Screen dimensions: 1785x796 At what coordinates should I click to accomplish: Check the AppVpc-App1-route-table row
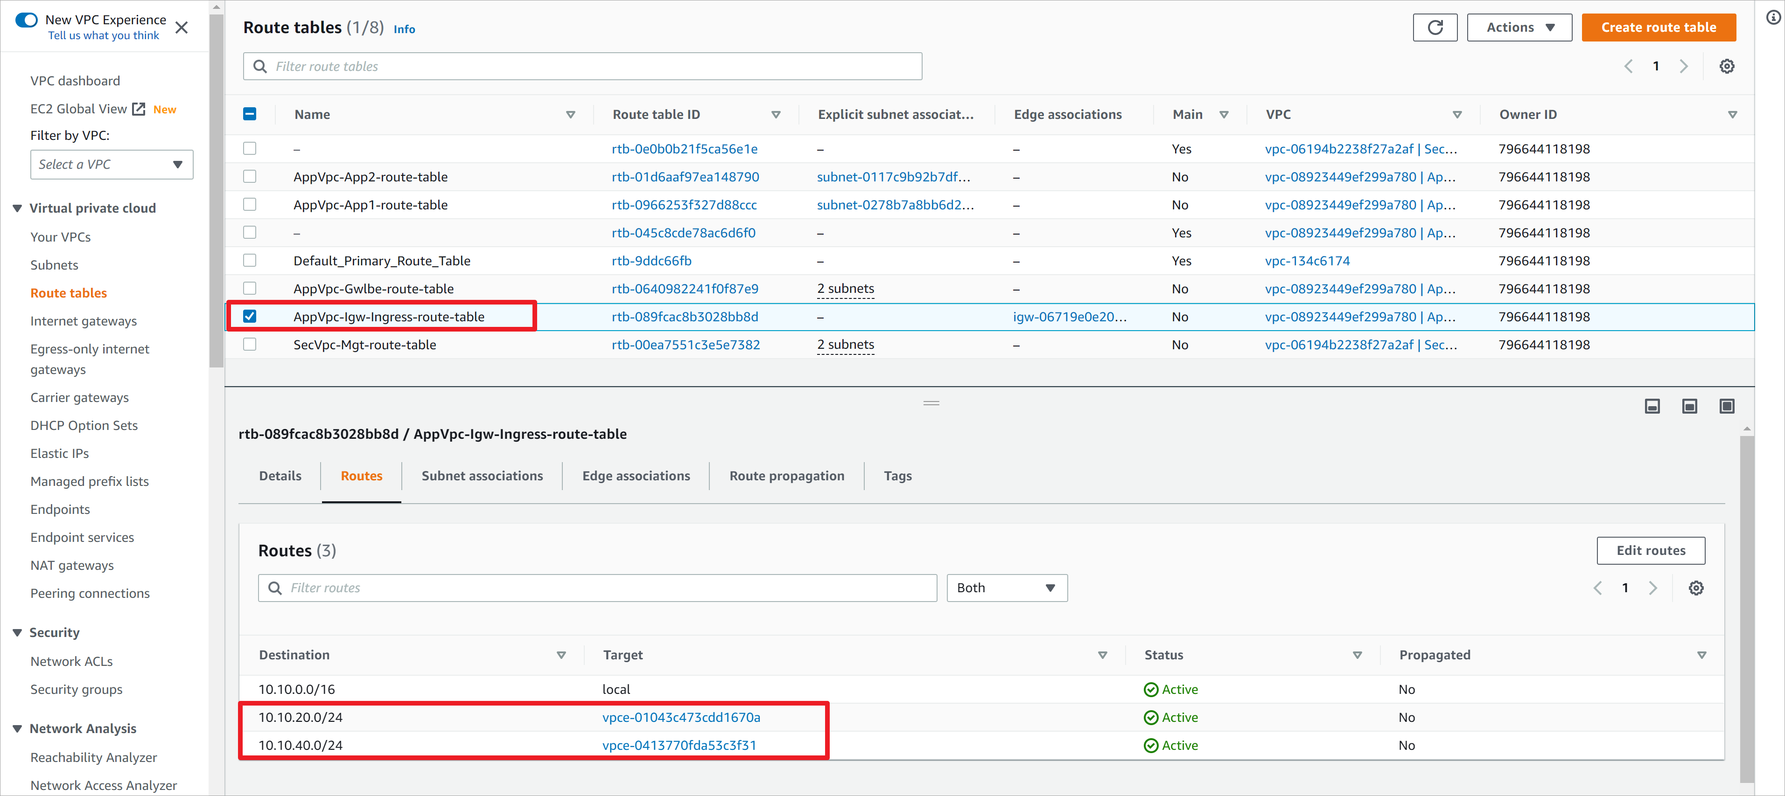coord(250,204)
